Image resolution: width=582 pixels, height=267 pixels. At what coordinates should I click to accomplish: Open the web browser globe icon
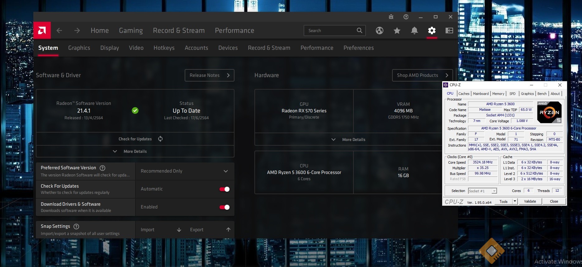[379, 30]
